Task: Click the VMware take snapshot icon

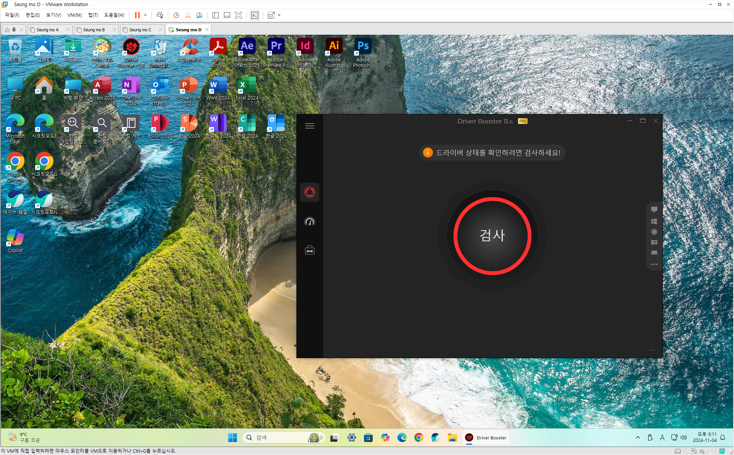Action: (176, 15)
